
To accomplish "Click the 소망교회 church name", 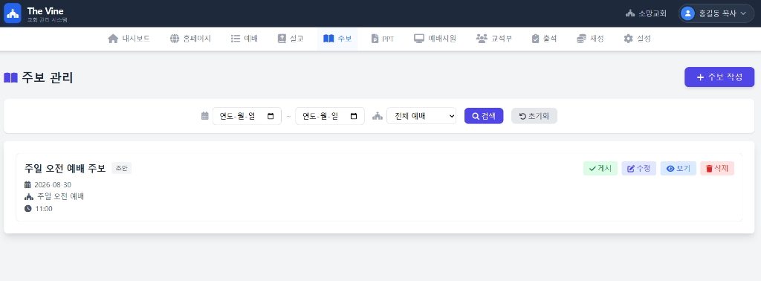I will click(652, 13).
